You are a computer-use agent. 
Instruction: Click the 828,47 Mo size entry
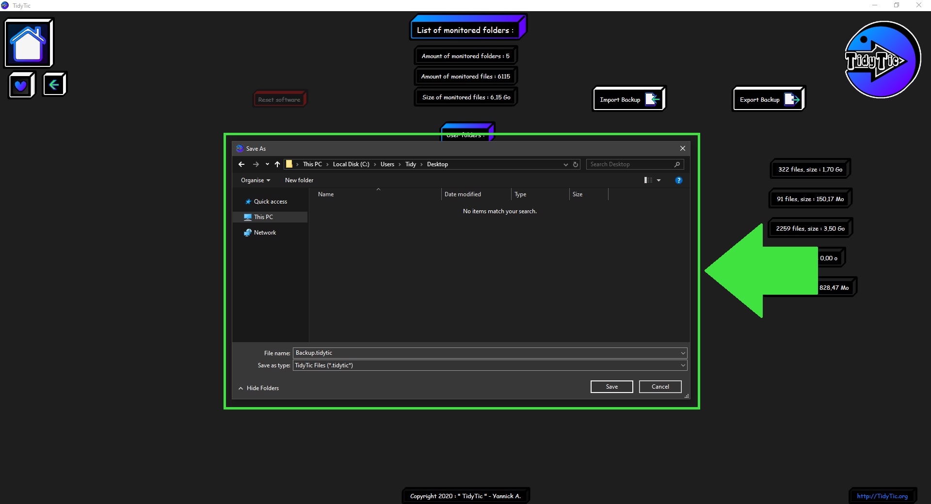tap(836, 287)
